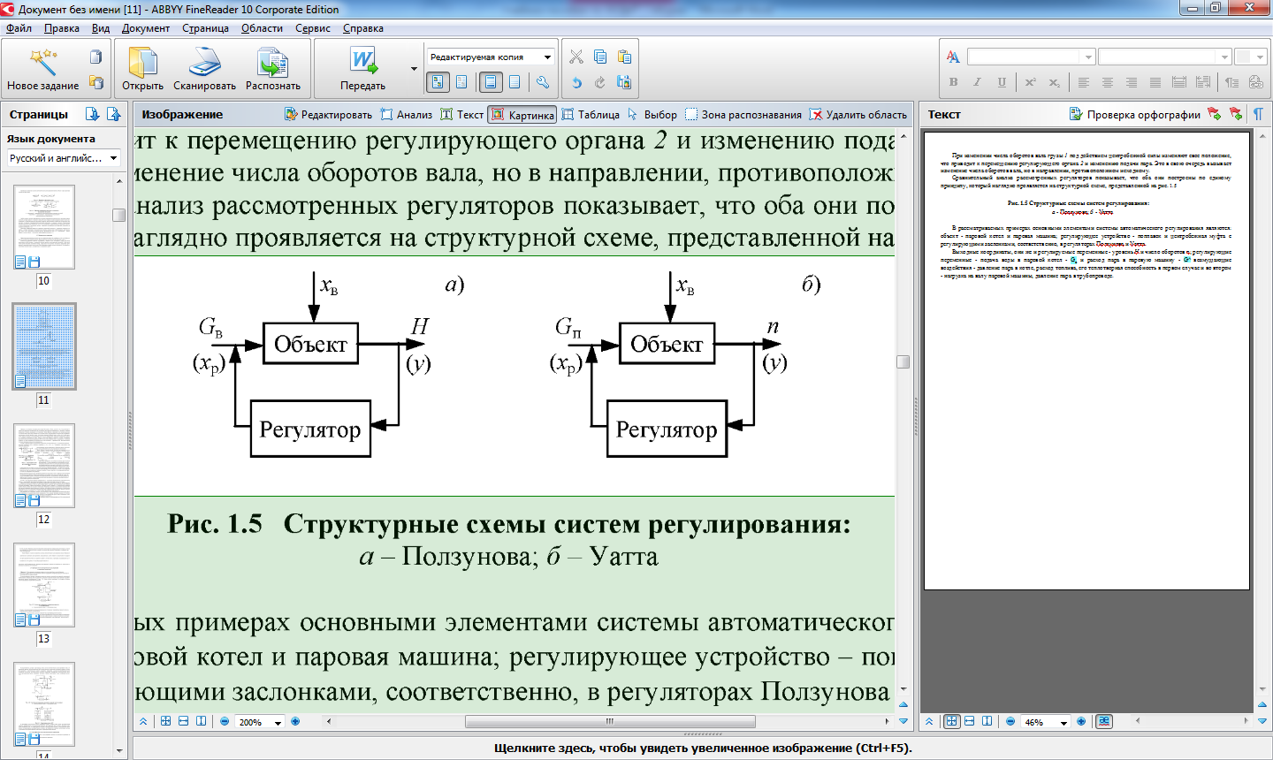This screenshot has width=1273, height=760.
Task: Select page 13 thumbnail
Action: click(x=44, y=585)
